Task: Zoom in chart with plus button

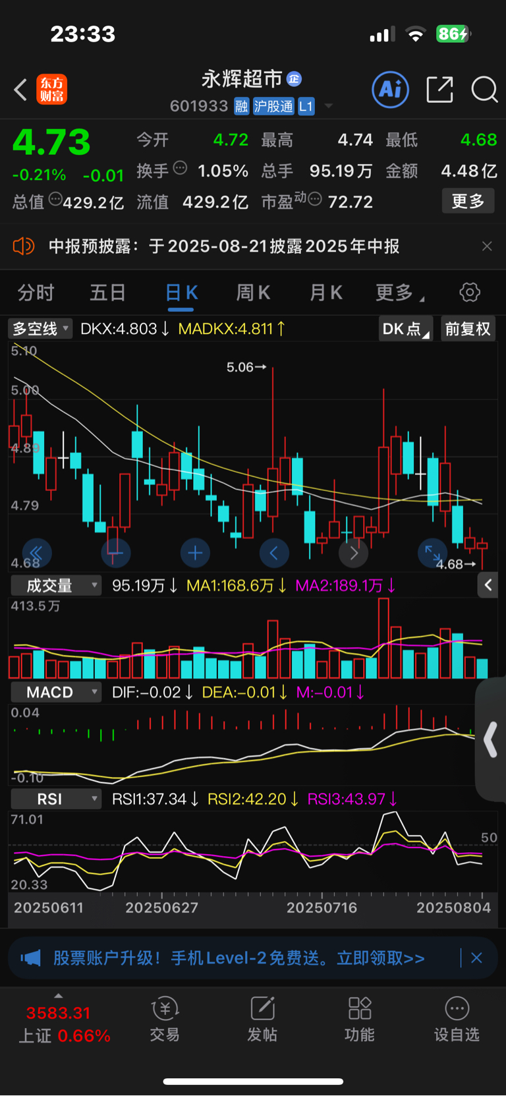Action: (x=195, y=552)
